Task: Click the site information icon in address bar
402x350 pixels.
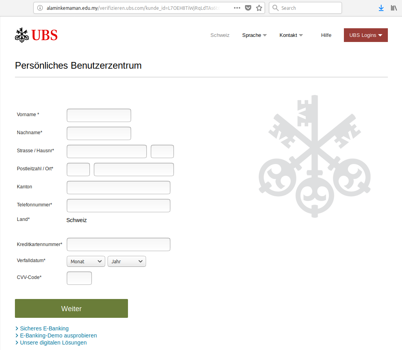Action: [x=40, y=8]
